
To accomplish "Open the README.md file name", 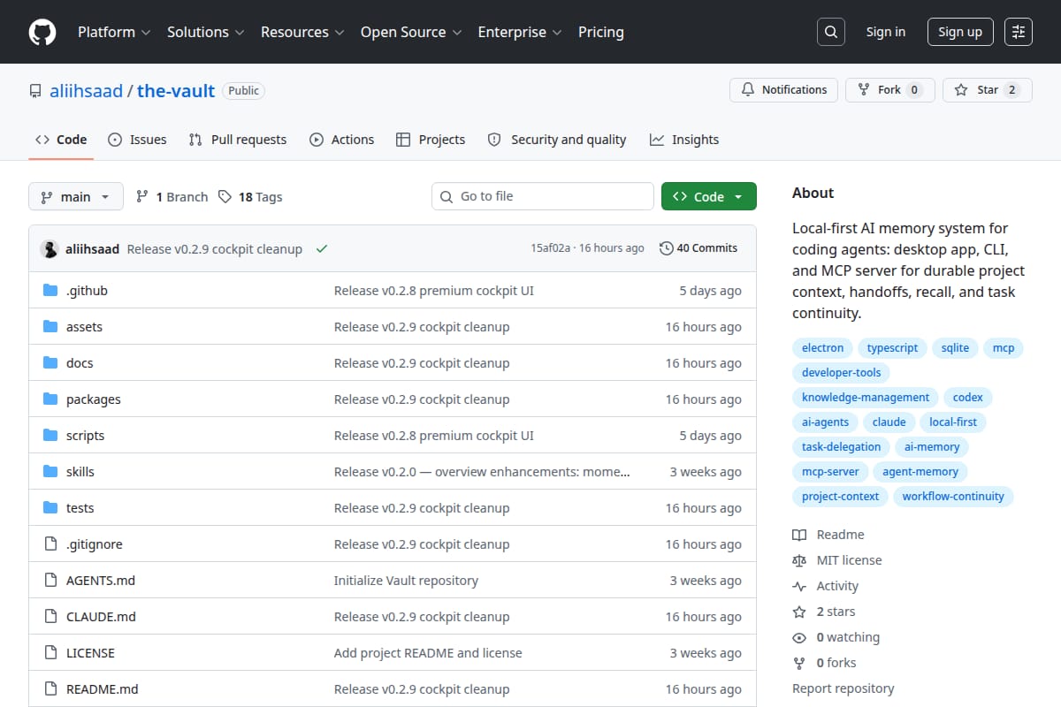I will [103, 689].
